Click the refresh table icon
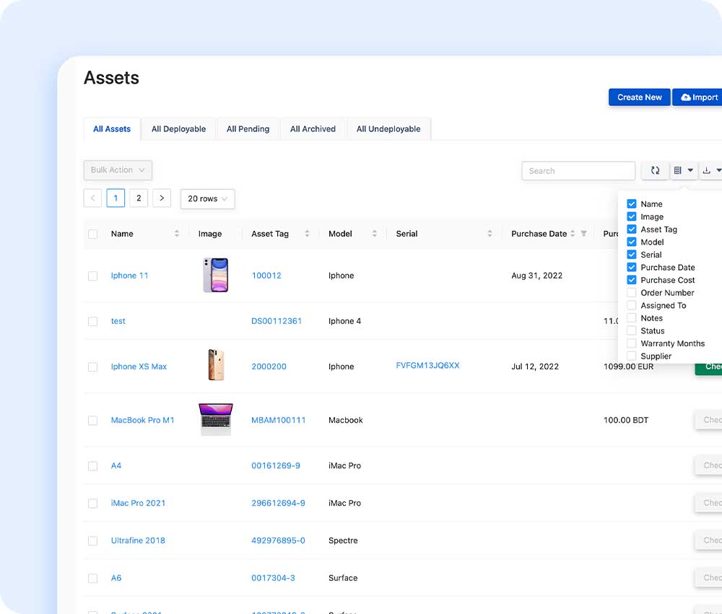This screenshot has height=614, width=722. coord(656,171)
